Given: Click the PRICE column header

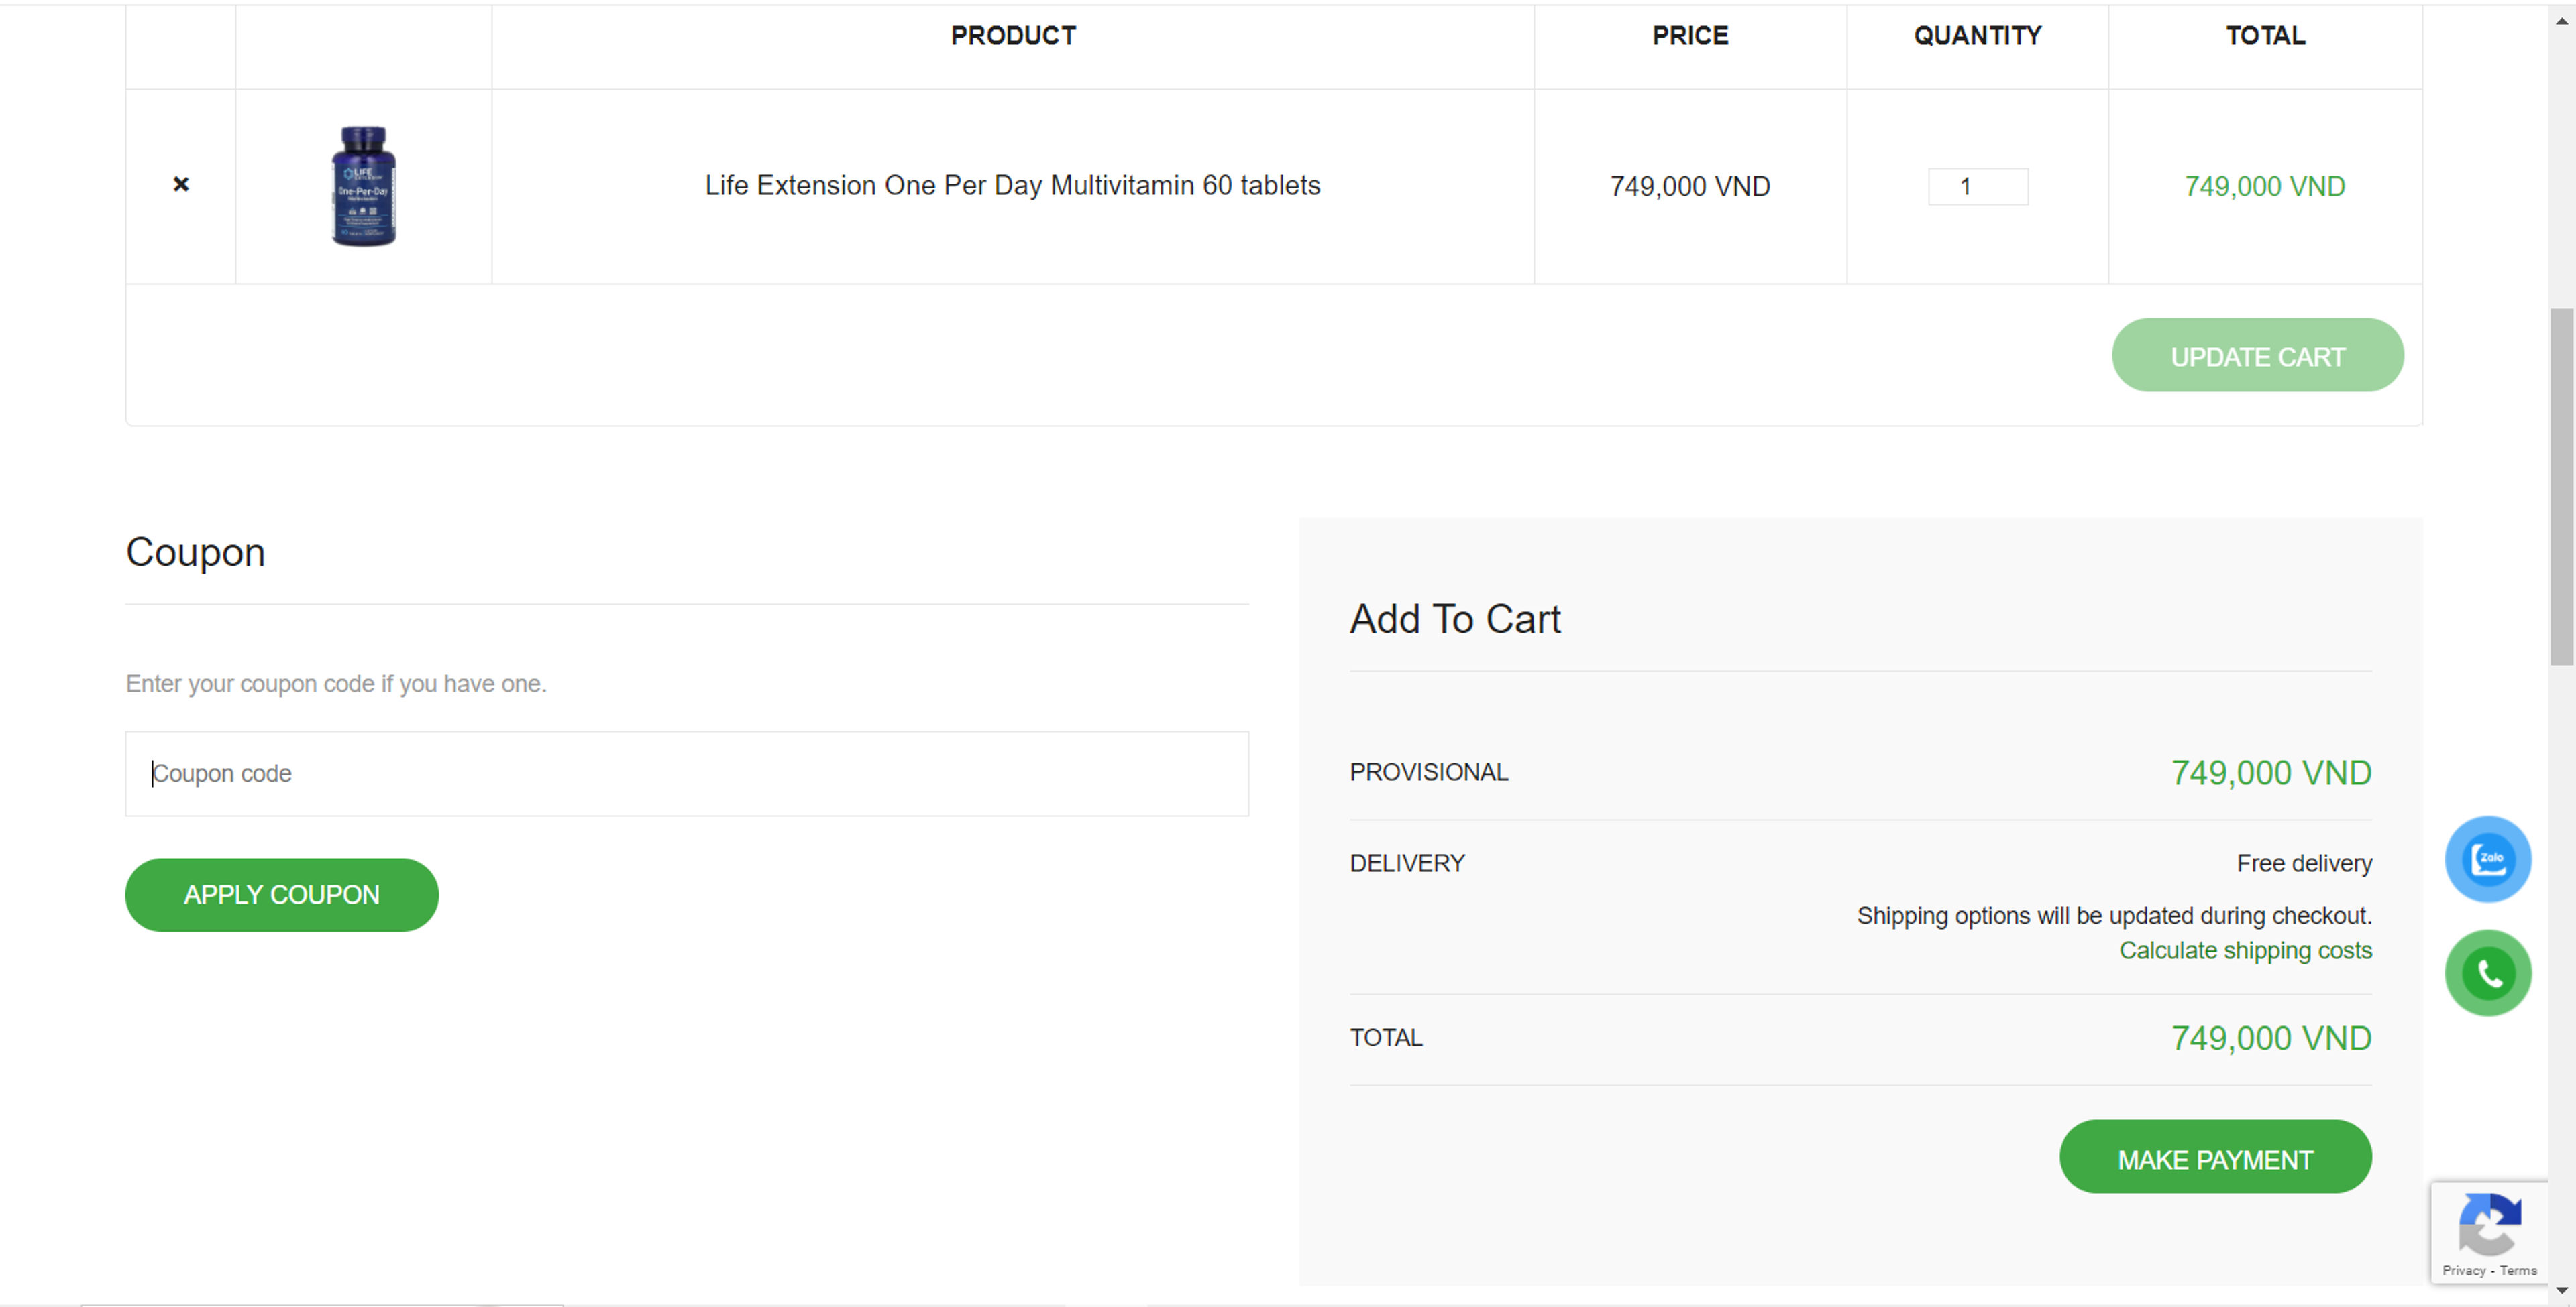Looking at the screenshot, I should [1690, 36].
